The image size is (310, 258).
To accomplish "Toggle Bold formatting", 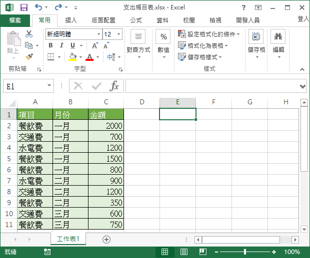I will click(50, 45).
